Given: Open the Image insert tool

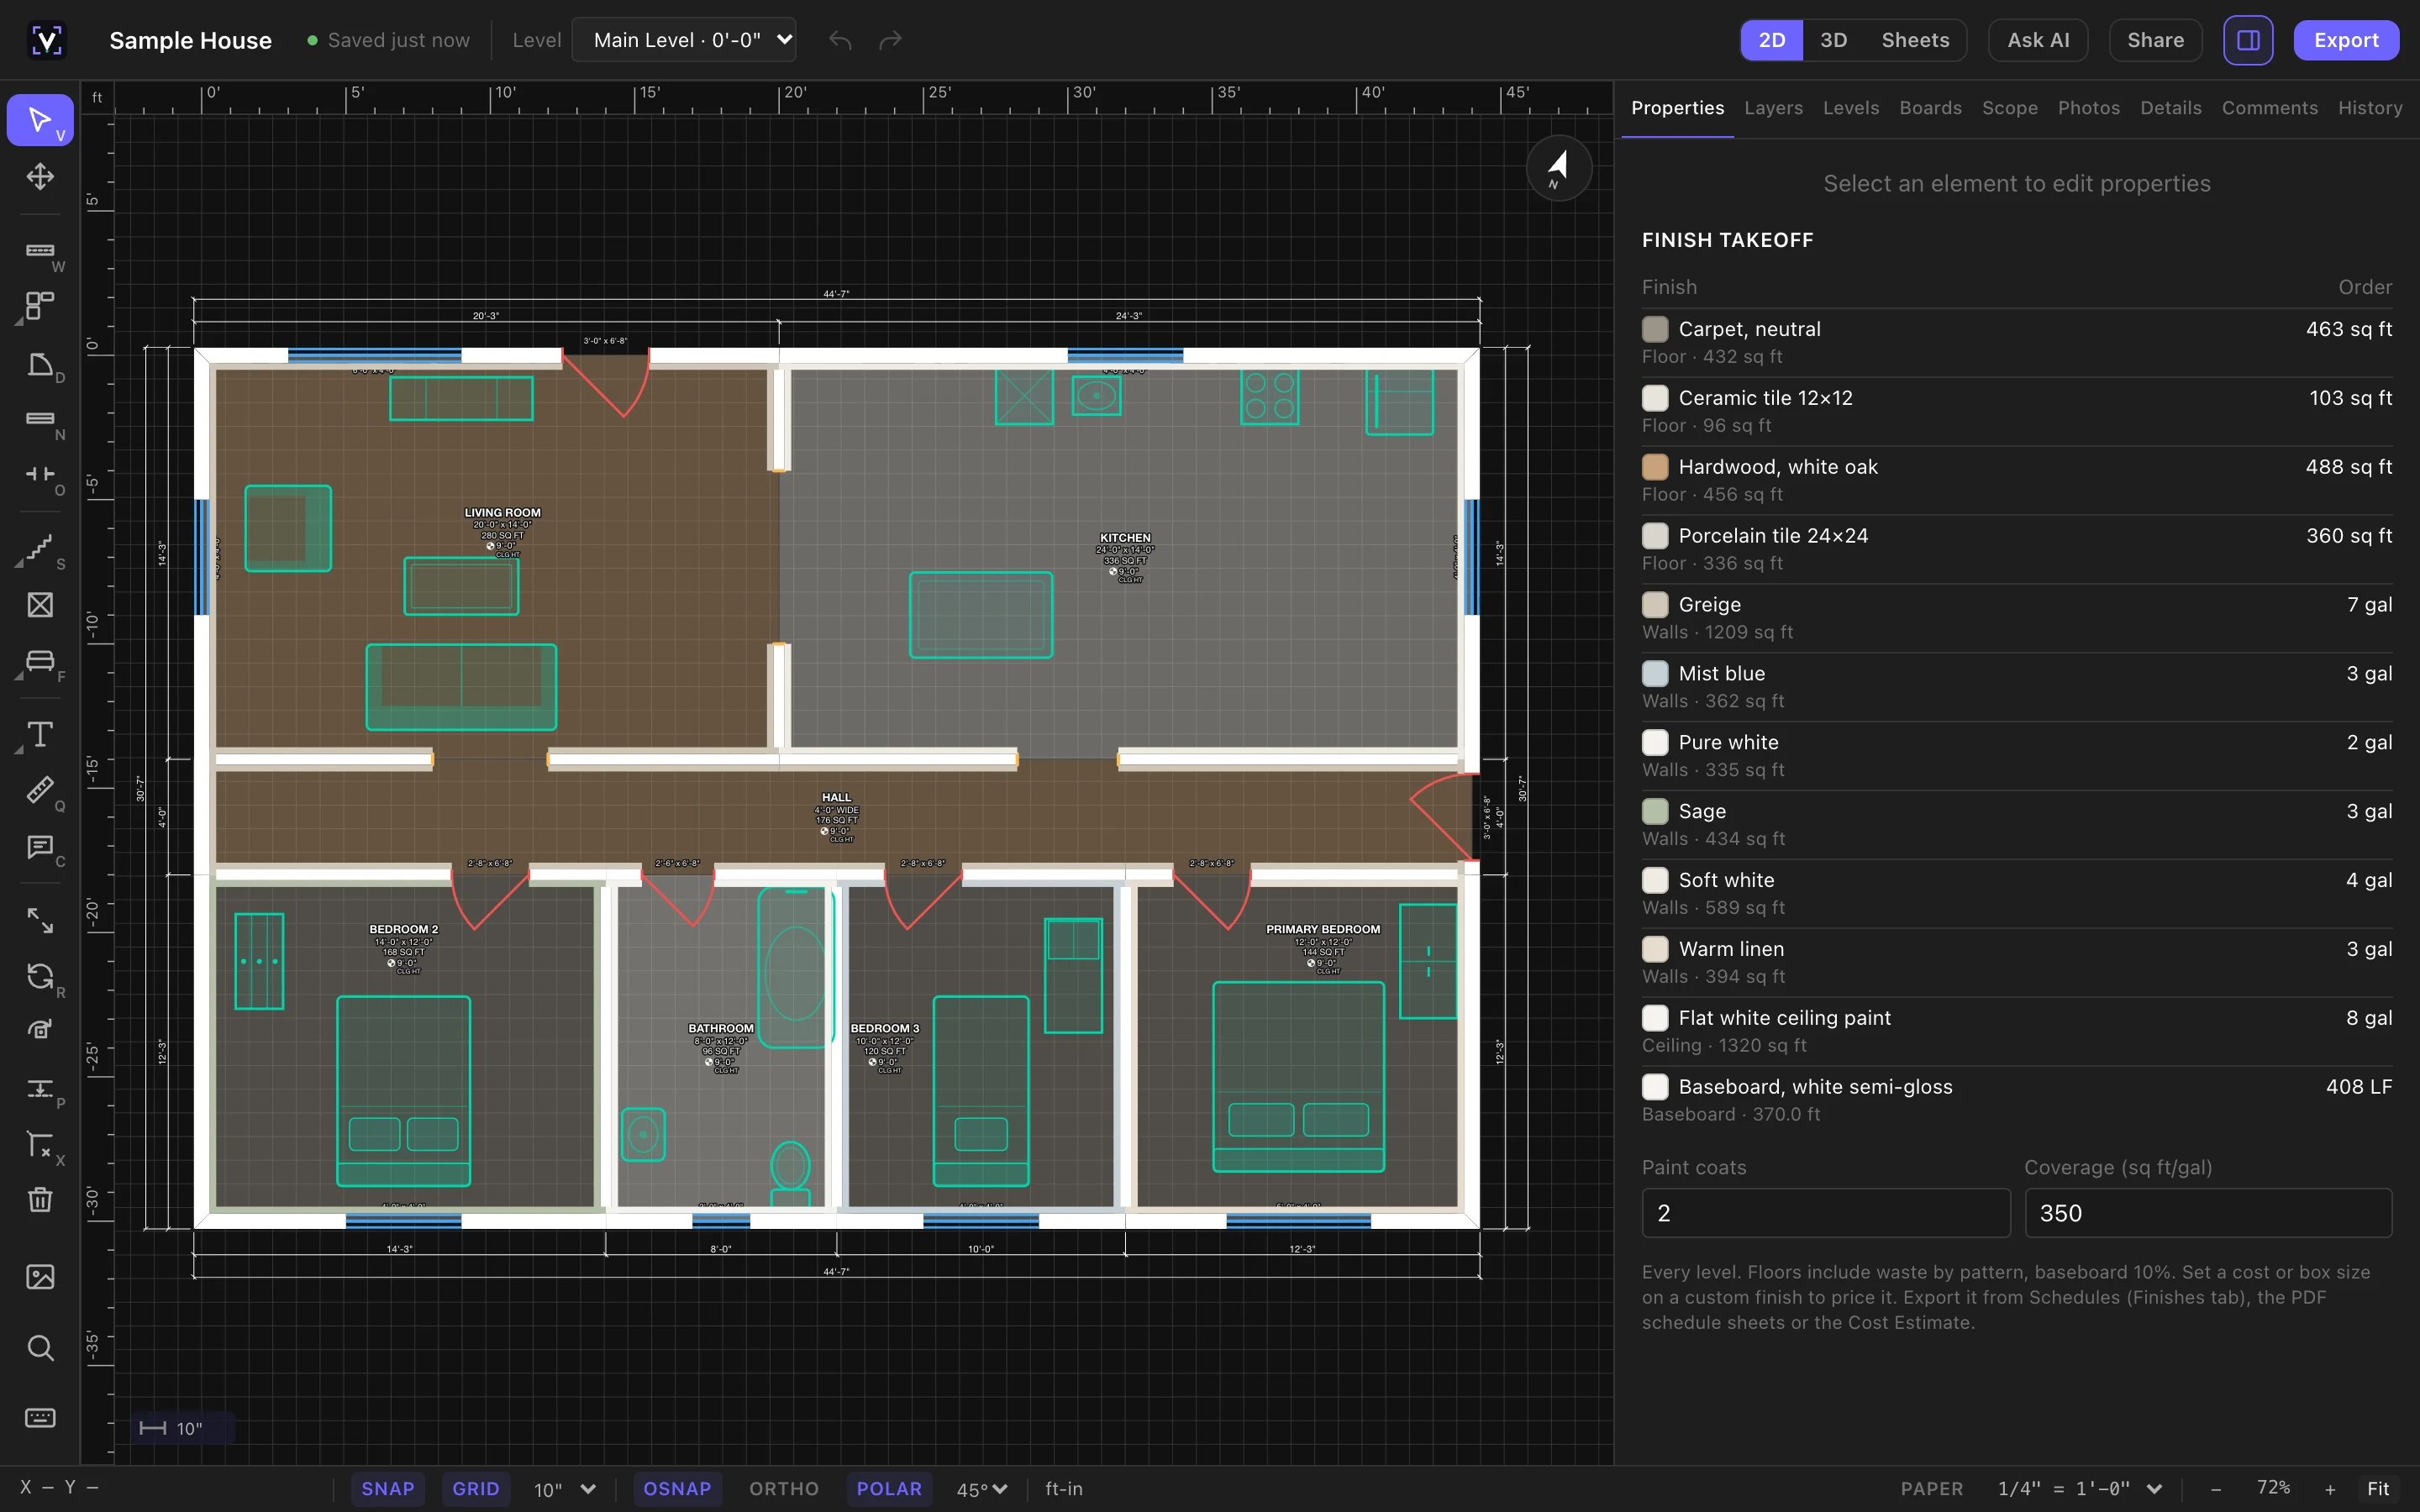Looking at the screenshot, I should 40,1277.
